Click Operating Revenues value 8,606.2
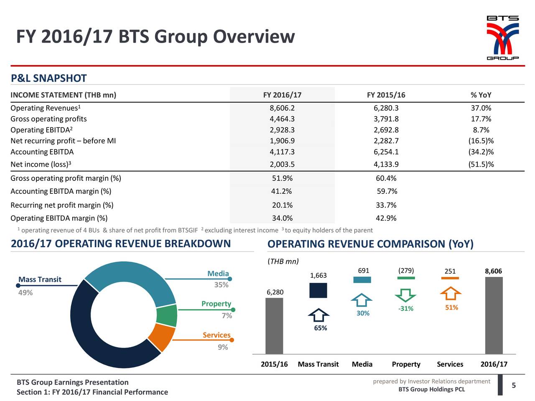The height and width of the screenshot is (401, 535). pyautogui.click(x=282, y=108)
